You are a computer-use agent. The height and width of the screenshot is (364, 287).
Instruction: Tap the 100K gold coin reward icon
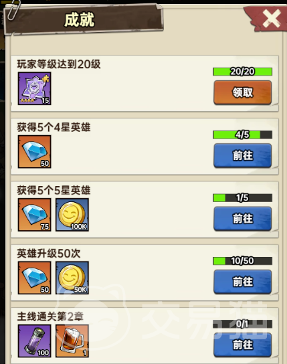coord(72,215)
